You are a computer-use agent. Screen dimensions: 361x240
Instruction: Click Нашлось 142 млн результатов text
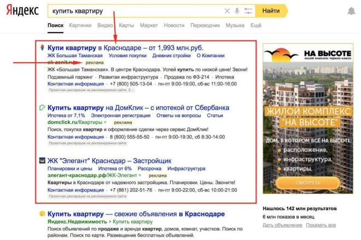click(x=300, y=208)
